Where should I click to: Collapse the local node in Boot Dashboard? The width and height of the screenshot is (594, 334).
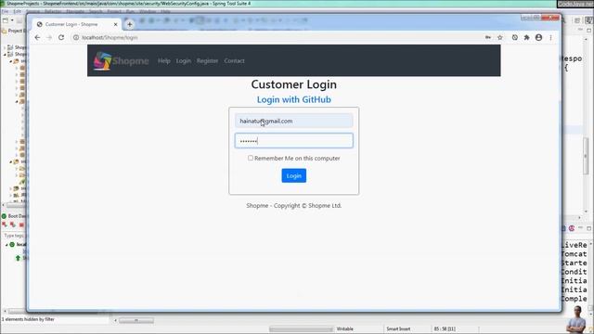point(6,245)
